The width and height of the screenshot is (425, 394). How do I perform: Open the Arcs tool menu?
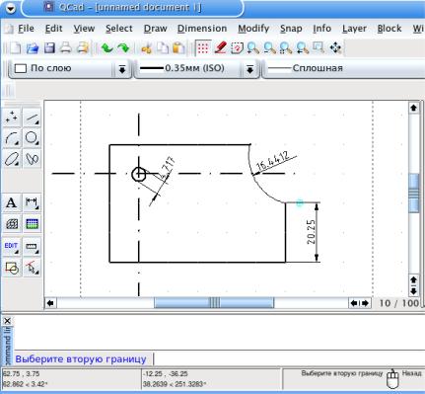click(x=12, y=138)
